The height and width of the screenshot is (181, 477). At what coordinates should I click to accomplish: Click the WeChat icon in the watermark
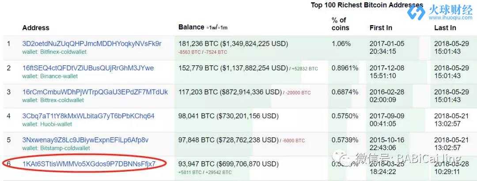(342, 158)
